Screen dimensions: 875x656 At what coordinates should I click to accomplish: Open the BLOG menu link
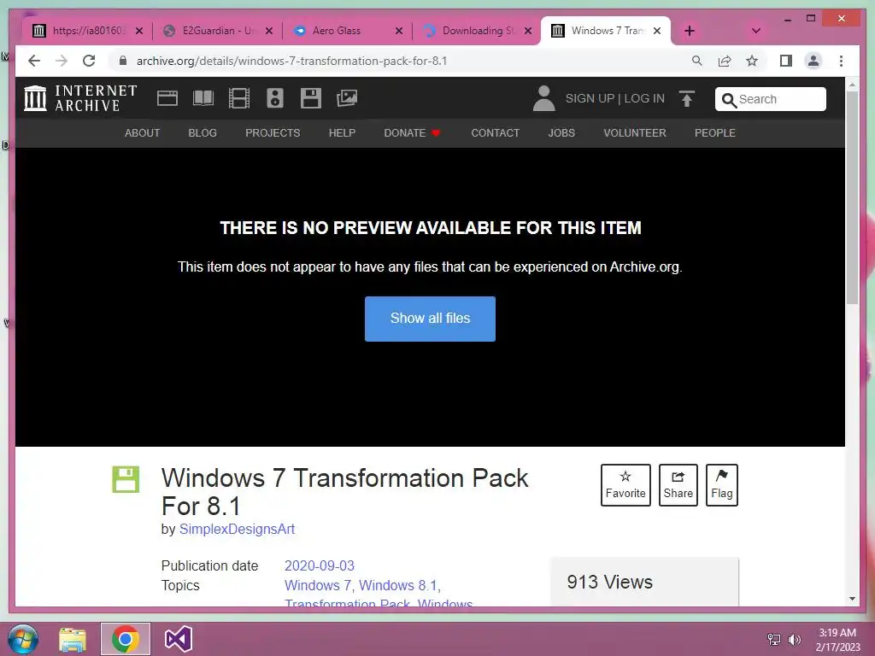pos(203,132)
